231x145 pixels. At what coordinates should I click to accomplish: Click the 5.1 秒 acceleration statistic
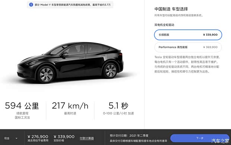click(118, 108)
